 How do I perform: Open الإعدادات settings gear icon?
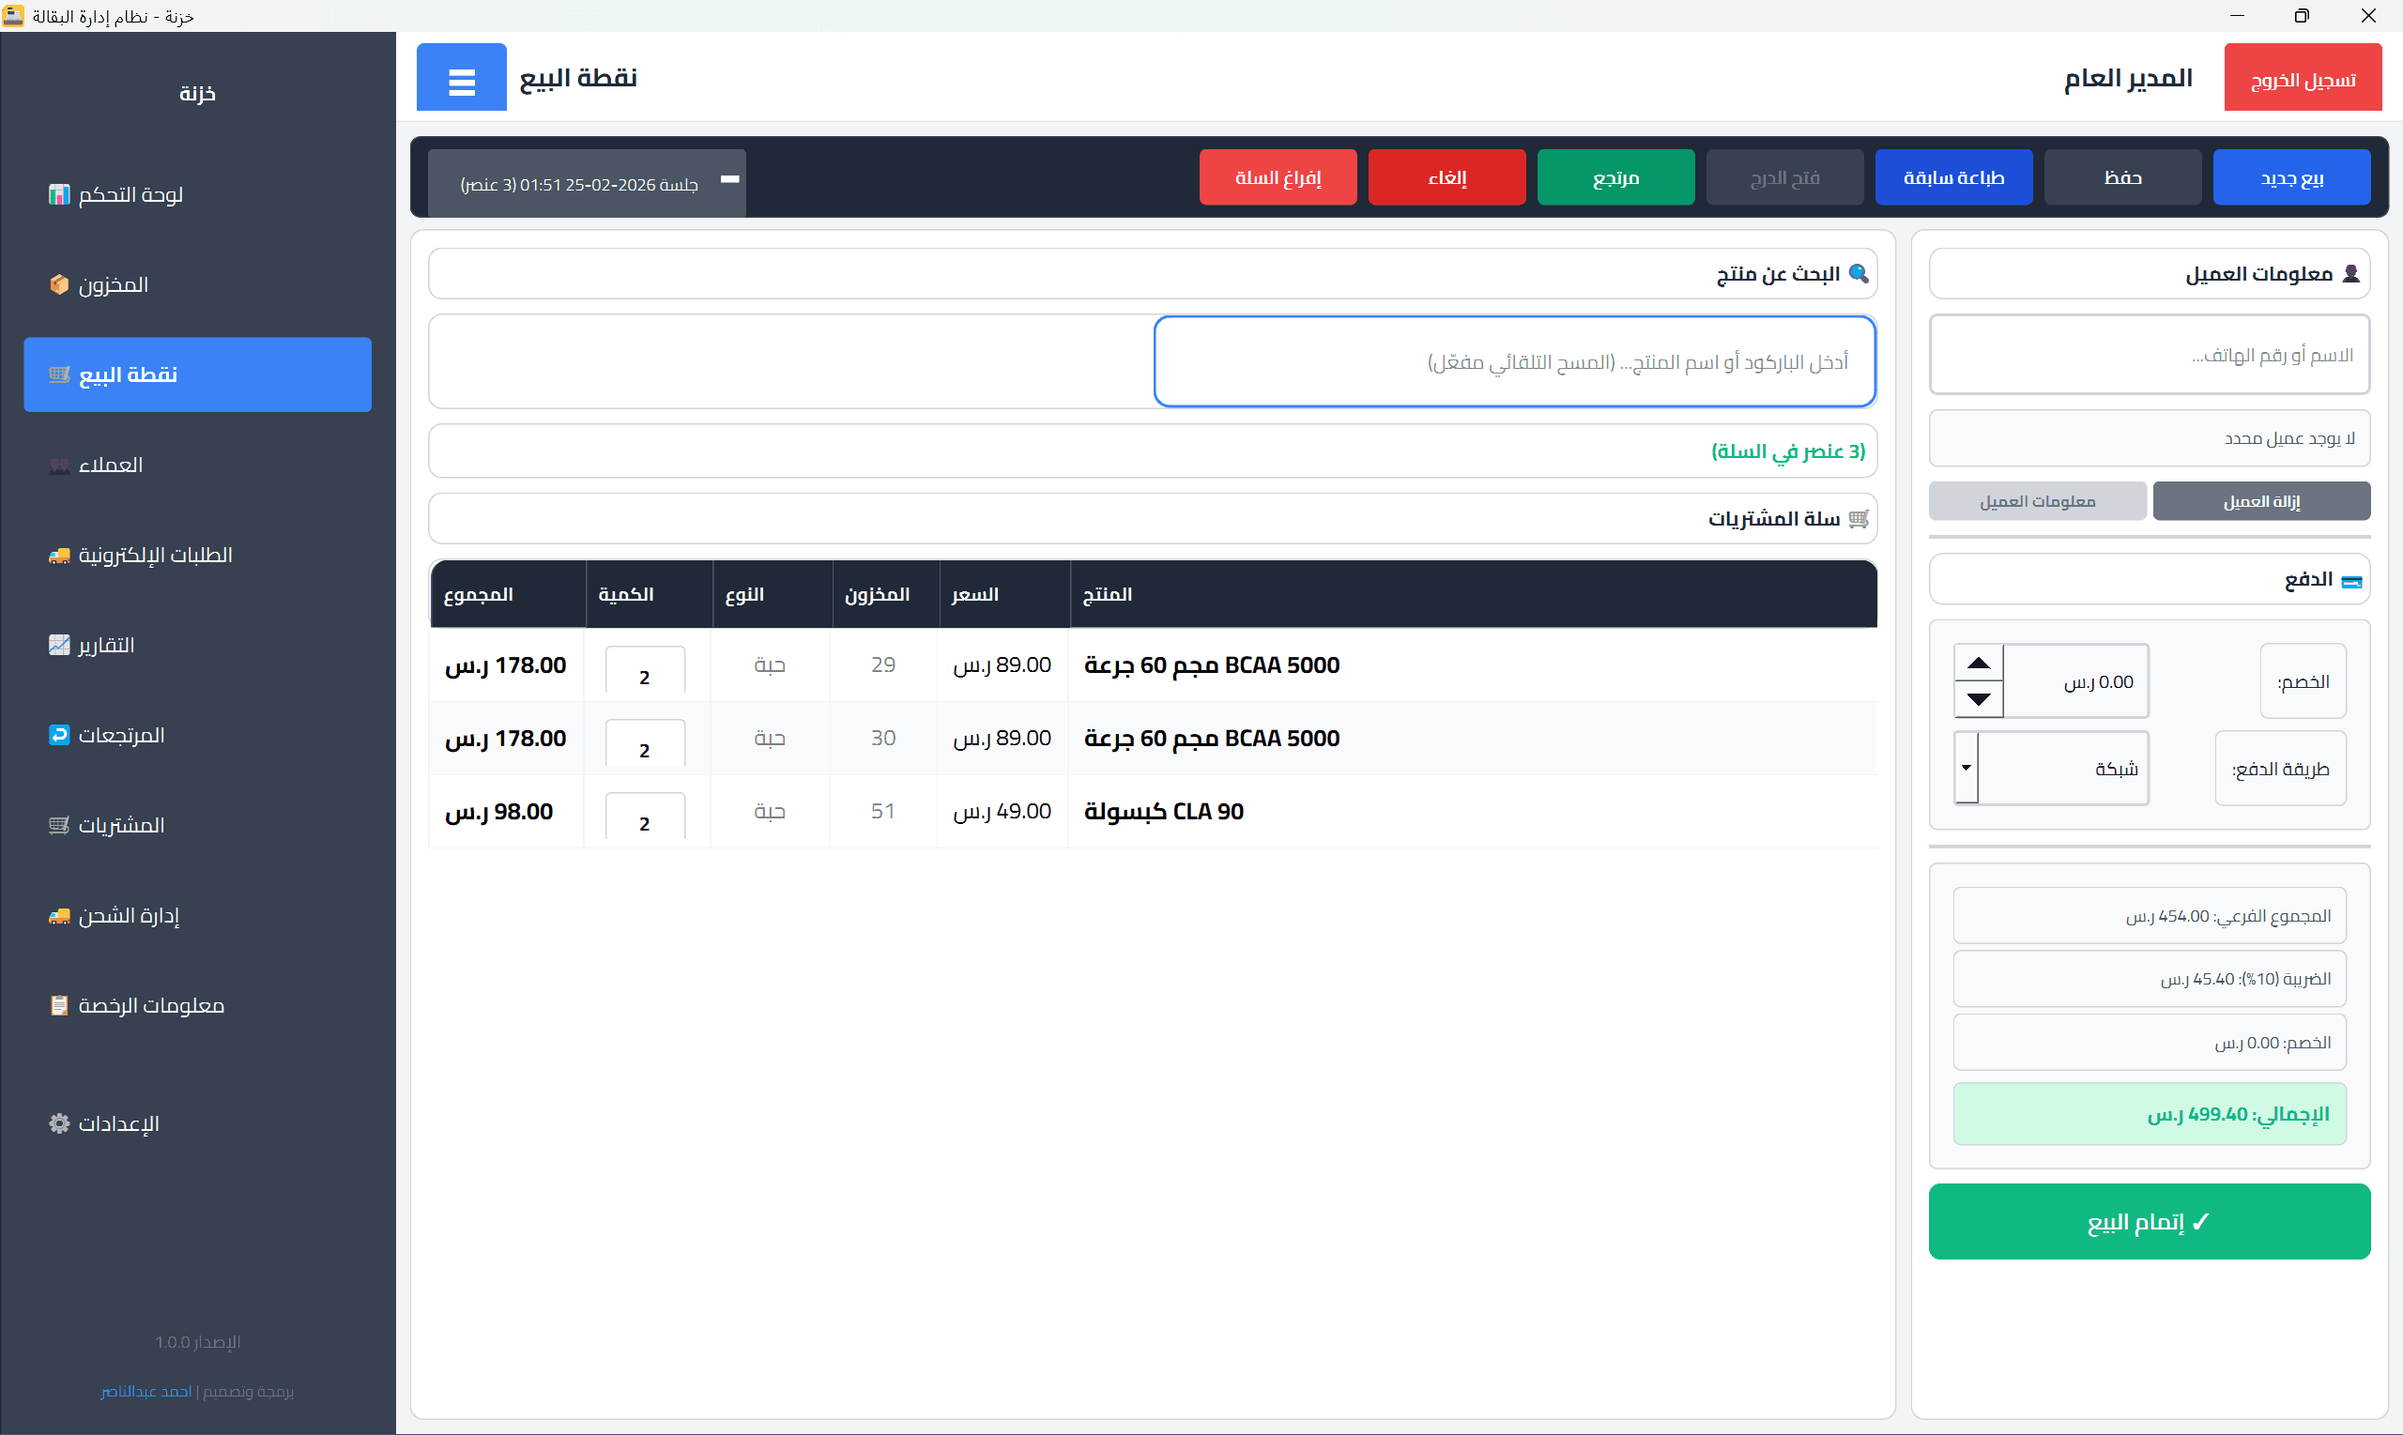click(59, 1123)
